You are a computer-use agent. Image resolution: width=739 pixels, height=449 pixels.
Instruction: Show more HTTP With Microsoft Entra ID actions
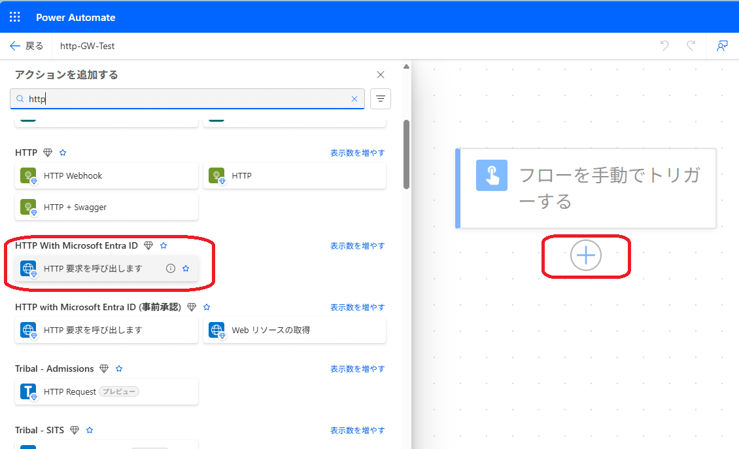(x=357, y=245)
